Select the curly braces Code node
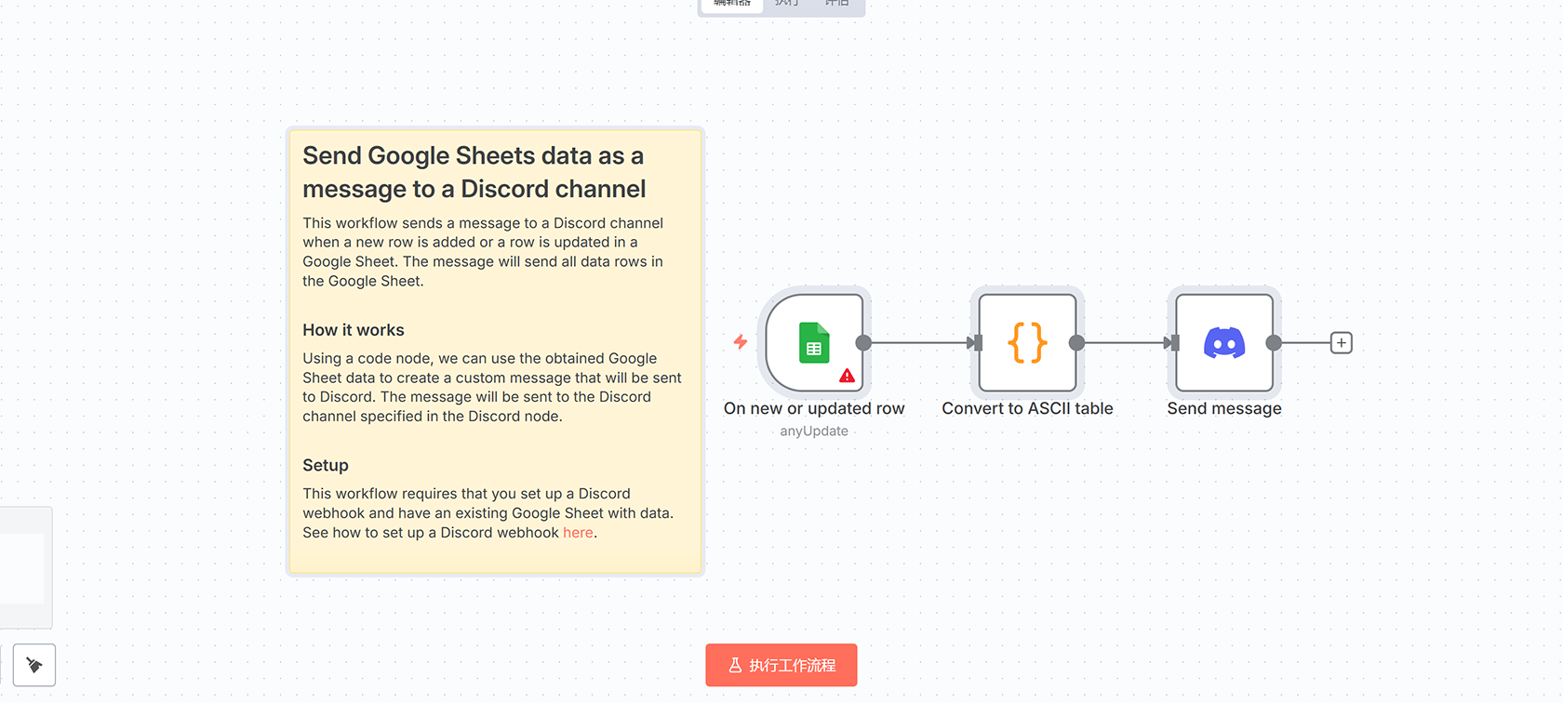The width and height of the screenshot is (1563, 703). [x=1027, y=342]
